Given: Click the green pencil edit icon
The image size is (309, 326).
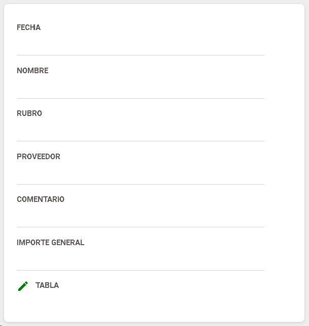Looking at the screenshot, I should 23,286.
